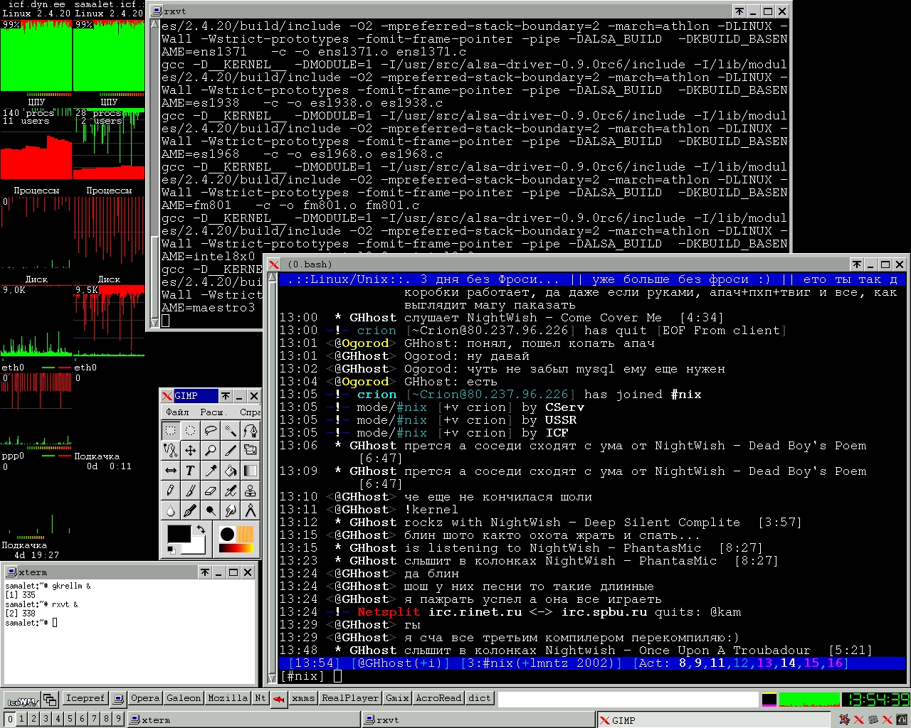The height and width of the screenshot is (728, 911).
Task: Select the Move tool in GIMP
Action: [x=191, y=450]
